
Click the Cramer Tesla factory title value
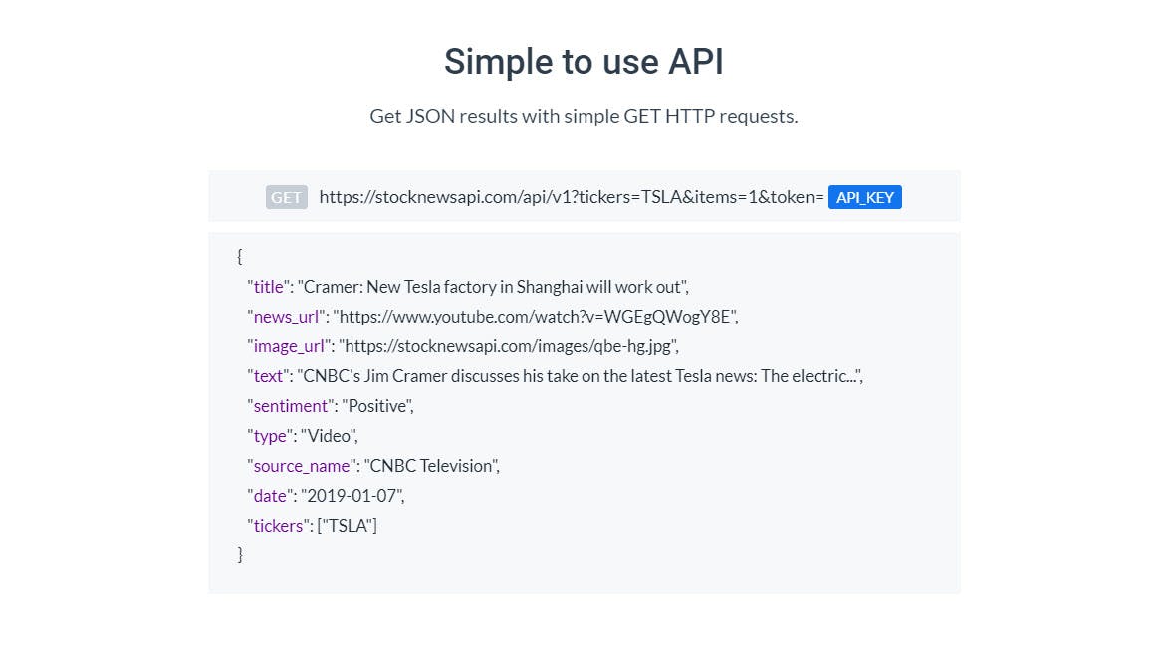coord(493,287)
